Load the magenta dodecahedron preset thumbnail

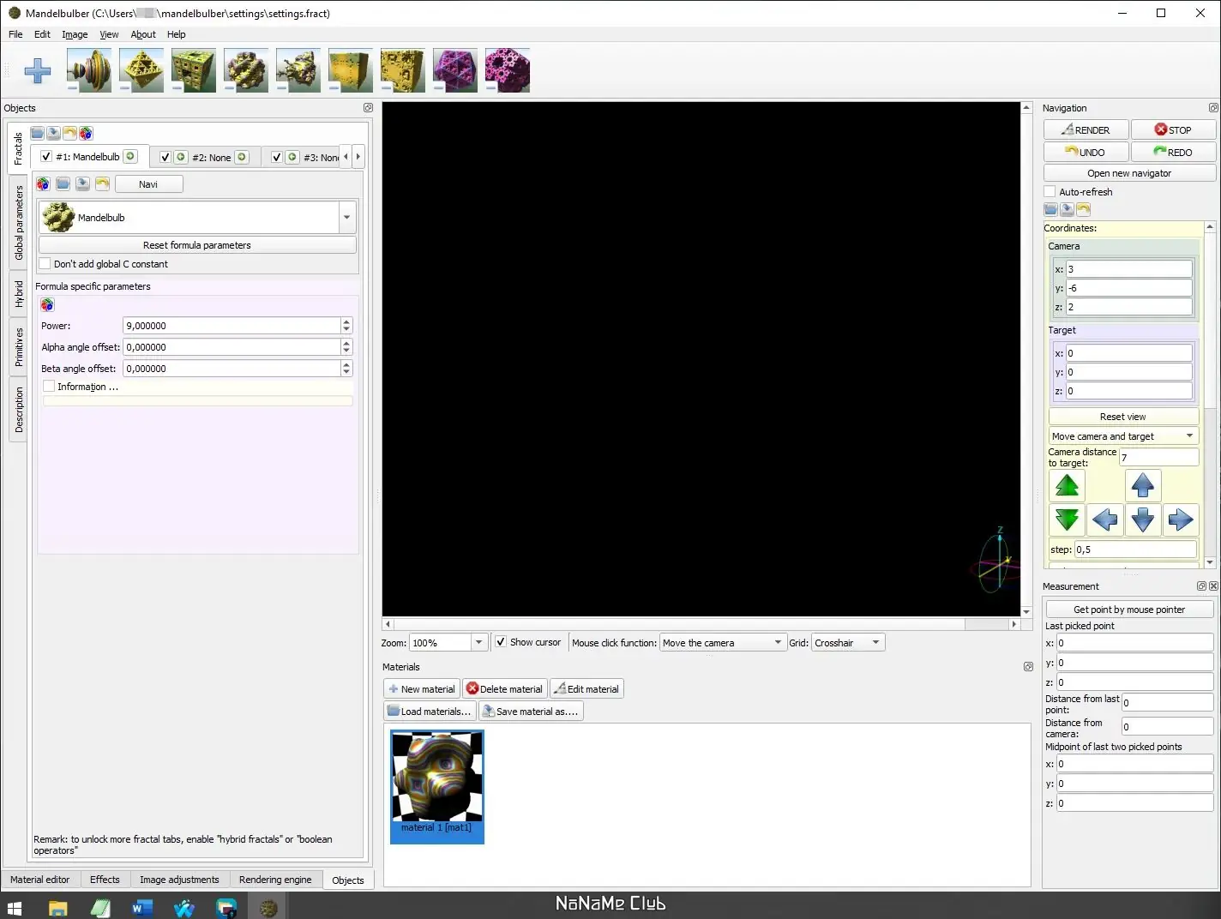(x=508, y=70)
